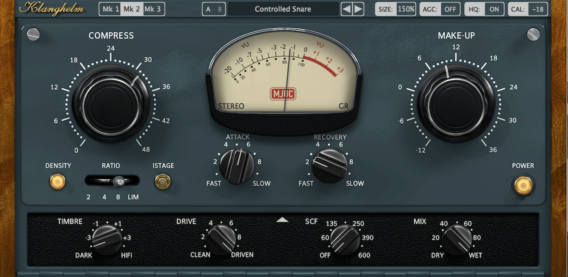Click the SCF sidechain filter knob

pos(345,240)
